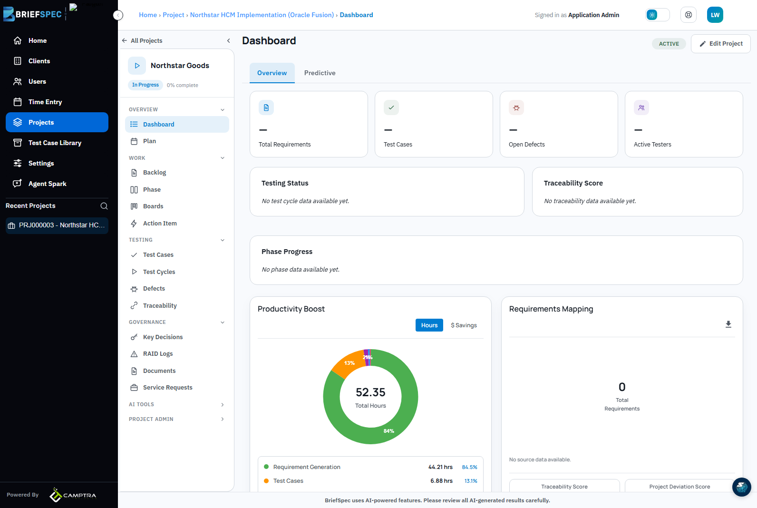This screenshot has width=757, height=508.
Task: Click the Active Testers people icon
Action: [641, 107]
